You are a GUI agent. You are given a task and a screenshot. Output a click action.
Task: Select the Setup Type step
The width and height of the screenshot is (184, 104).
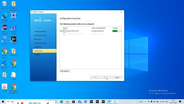tap(37, 39)
